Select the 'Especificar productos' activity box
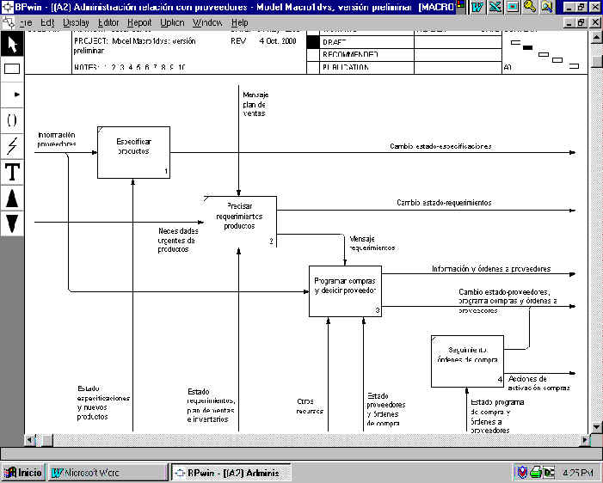Viewport: 603px width, 483px height. pos(133,152)
